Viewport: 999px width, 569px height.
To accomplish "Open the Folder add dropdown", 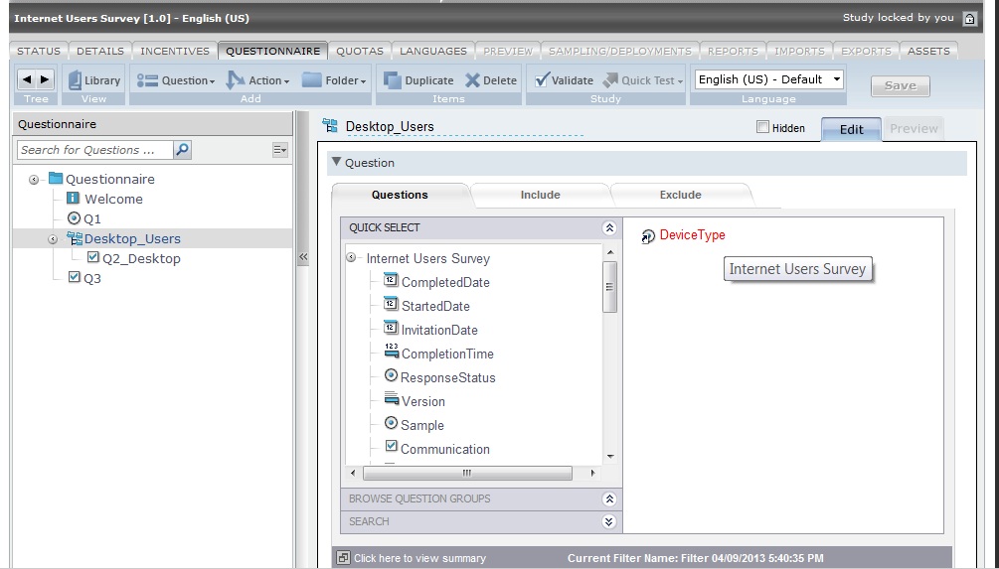I will pos(334,80).
